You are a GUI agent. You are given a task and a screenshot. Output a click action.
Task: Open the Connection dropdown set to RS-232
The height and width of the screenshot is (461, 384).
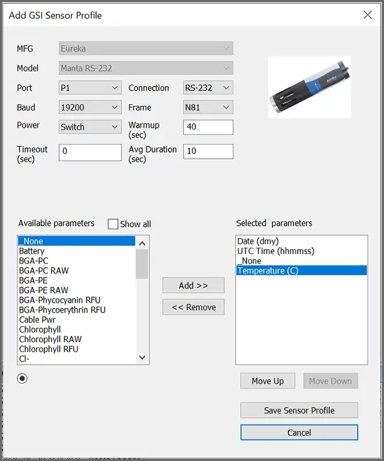(208, 88)
